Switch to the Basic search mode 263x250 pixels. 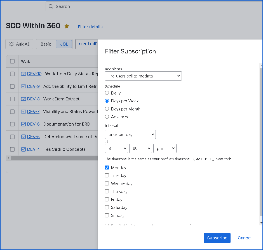tap(46, 44)
